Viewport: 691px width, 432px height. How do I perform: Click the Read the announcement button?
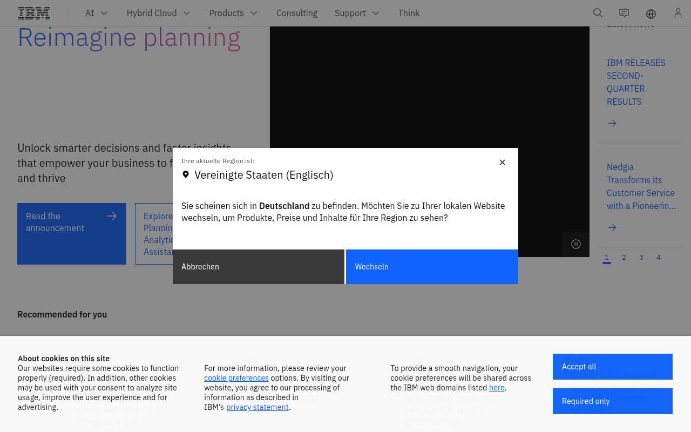72,234
